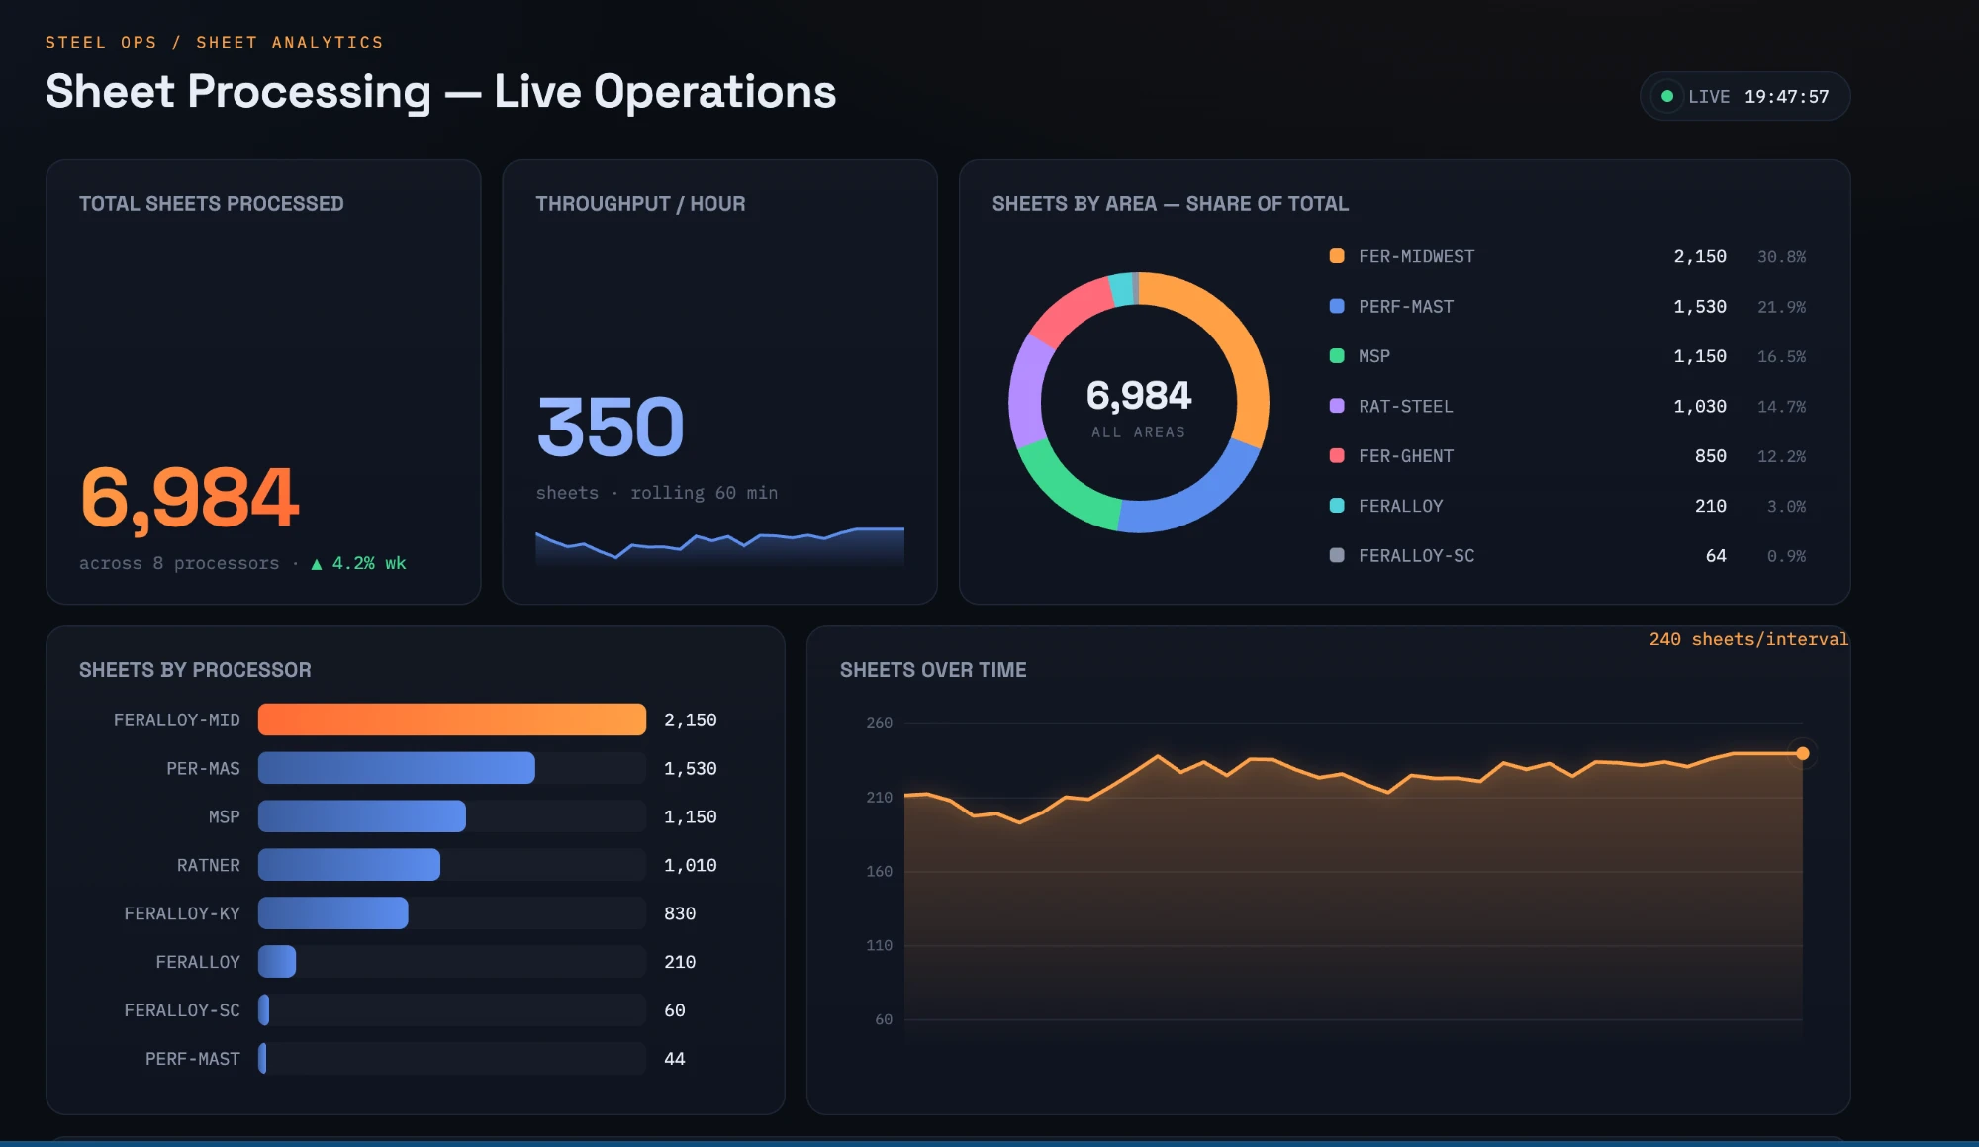Image resolution: width=1979 pixels, height=1147 pixels.
Task: Click the FERALLOY-MID orange bar
Action: (452, 719)
